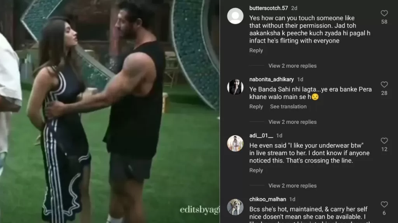Open adi__01__ username link
This screenshot has width=398, height=223.
tap(261, 136)
